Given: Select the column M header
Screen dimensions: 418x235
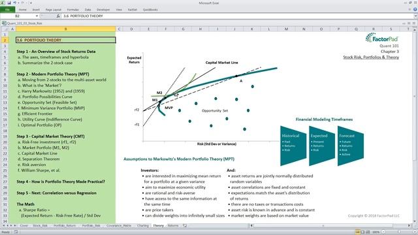Looking at the screenshot, I should tap(286, 29).
